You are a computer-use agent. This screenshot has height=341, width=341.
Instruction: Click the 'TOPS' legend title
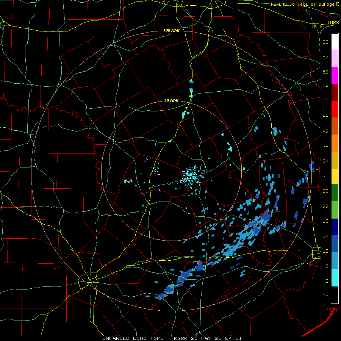coord(333,23)
